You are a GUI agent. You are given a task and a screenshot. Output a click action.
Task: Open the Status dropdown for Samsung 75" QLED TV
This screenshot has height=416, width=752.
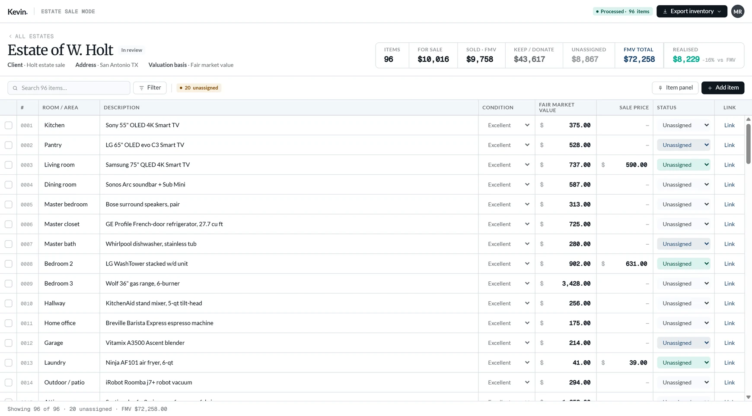(x=684, y=165)
